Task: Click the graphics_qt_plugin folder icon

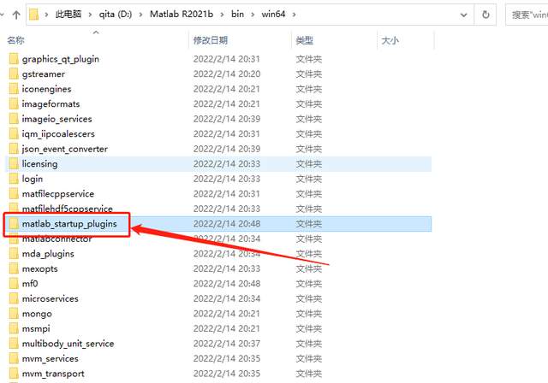Action: (x=14, y=59)
